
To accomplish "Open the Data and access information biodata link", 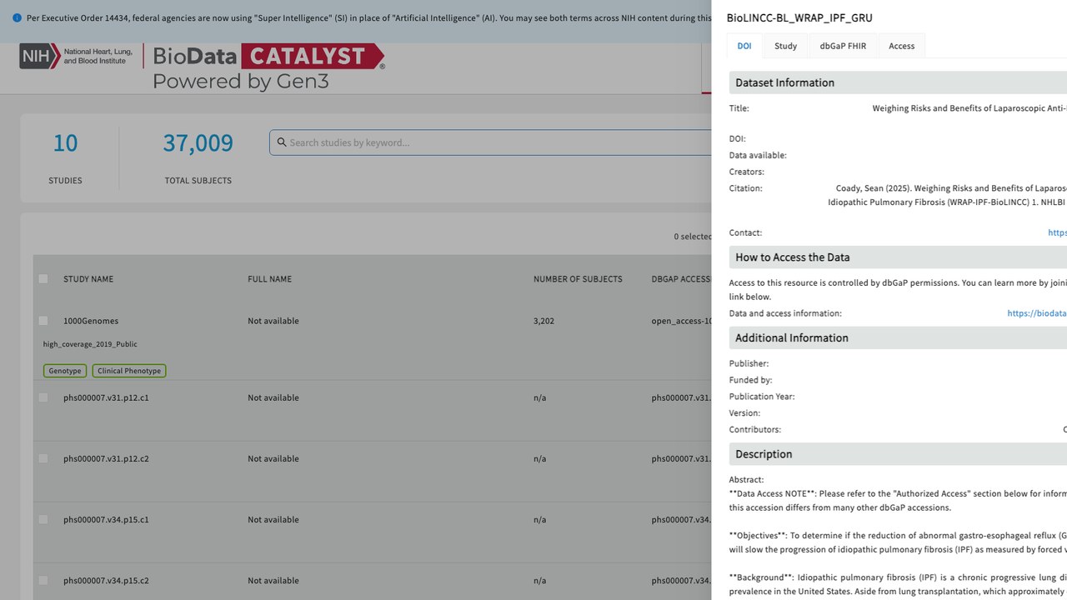I will (x=1037, y=313).
